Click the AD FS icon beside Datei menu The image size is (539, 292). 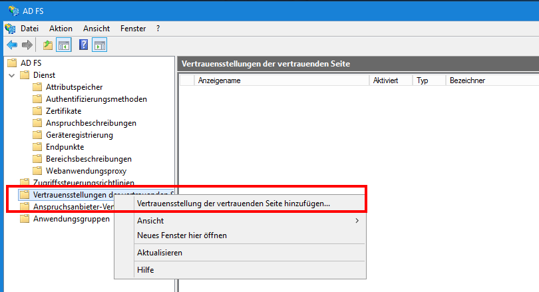click(10, 29)
